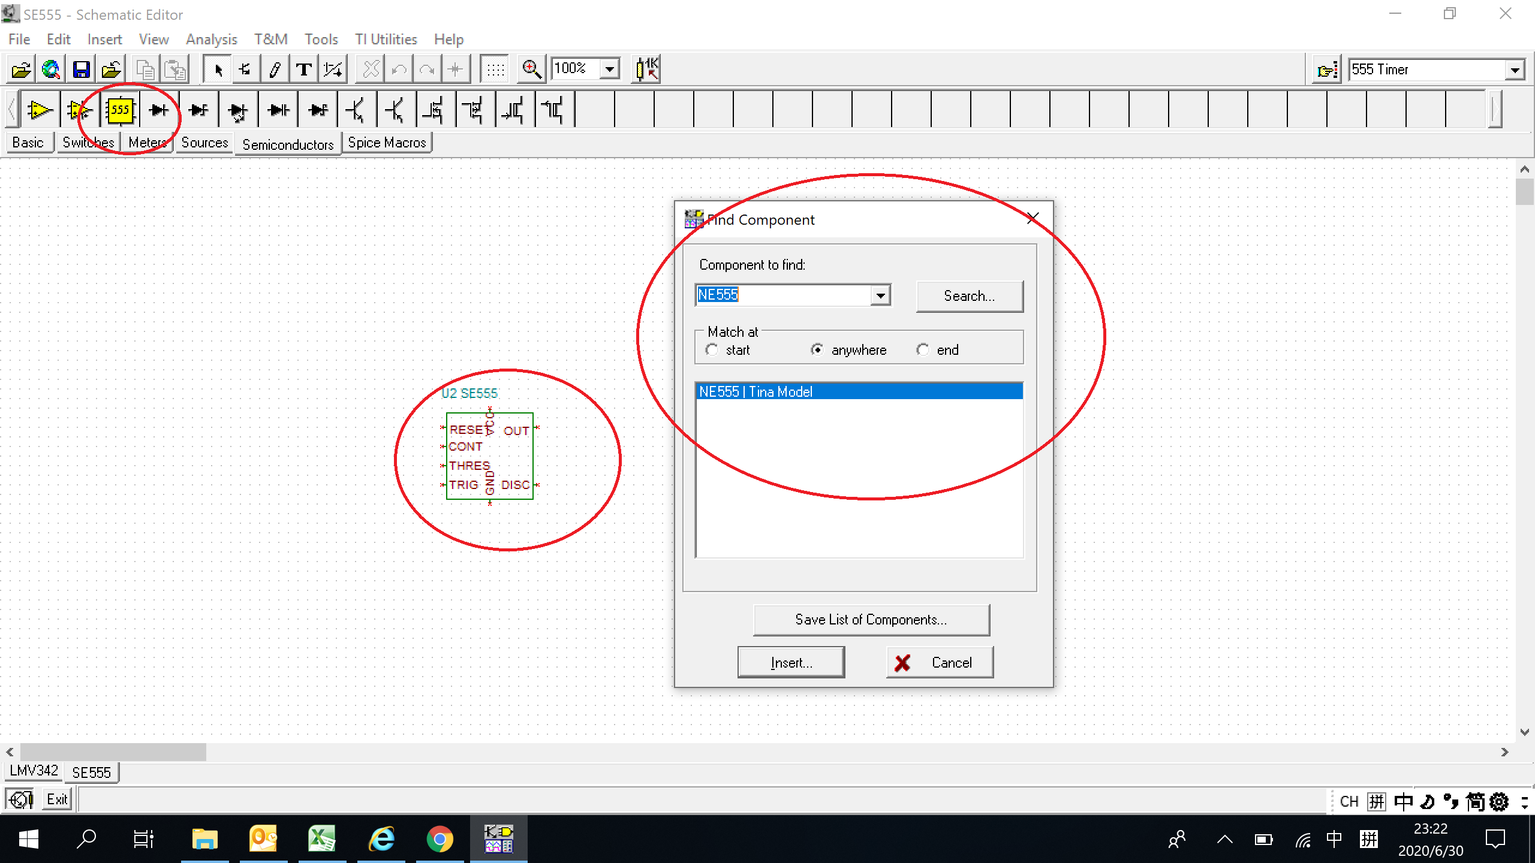
Task: Insert the yellow 555 timer component
Action: tap(120, 110)
